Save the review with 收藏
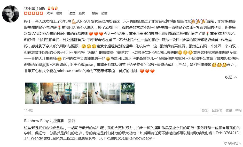 [229, 111]
